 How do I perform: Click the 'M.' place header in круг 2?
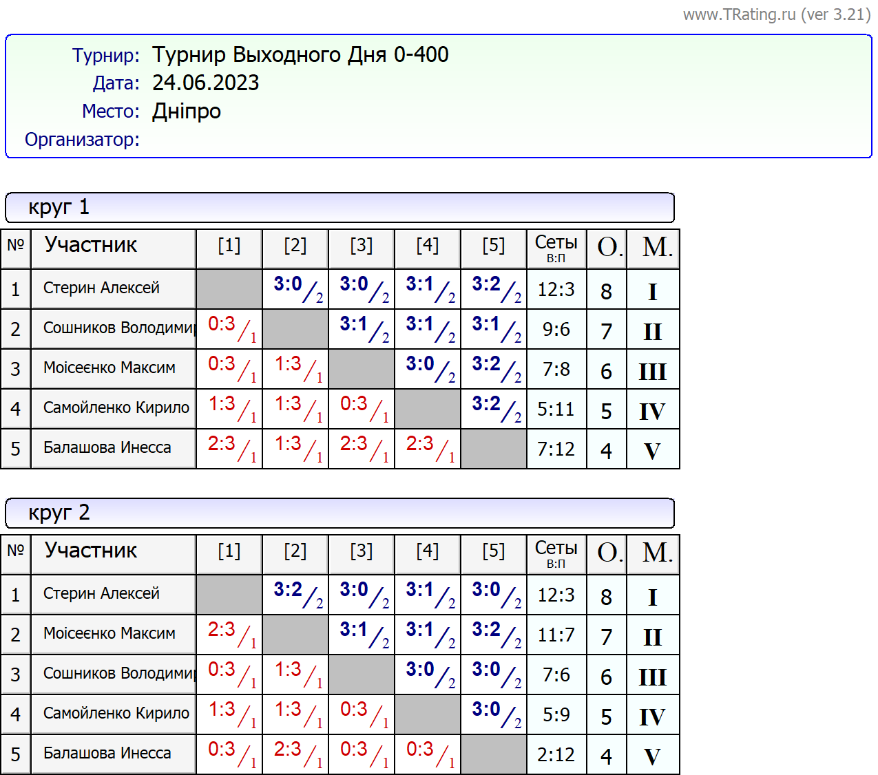click(656, 553)
